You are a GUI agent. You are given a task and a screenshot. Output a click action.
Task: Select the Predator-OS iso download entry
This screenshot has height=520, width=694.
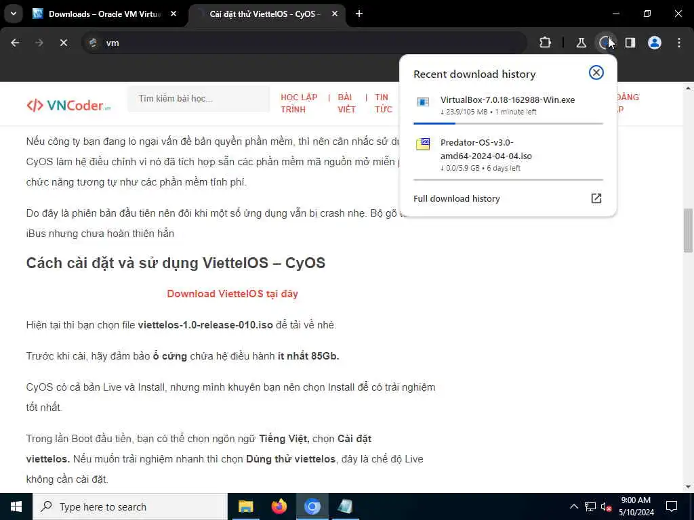click(508, 156)
